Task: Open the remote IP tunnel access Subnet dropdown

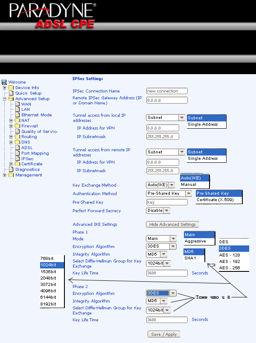Action: pos(166,152)
